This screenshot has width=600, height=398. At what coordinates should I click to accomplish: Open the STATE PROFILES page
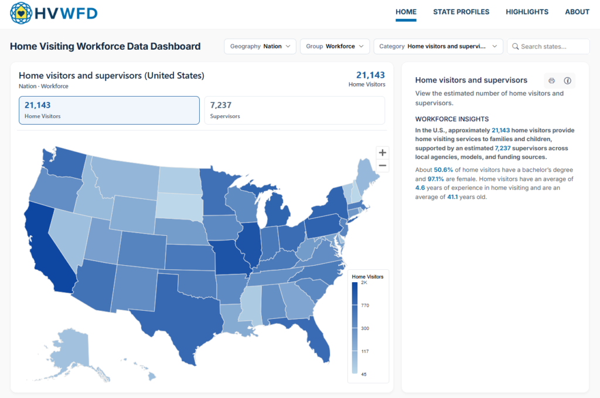[x=461, y=12]
